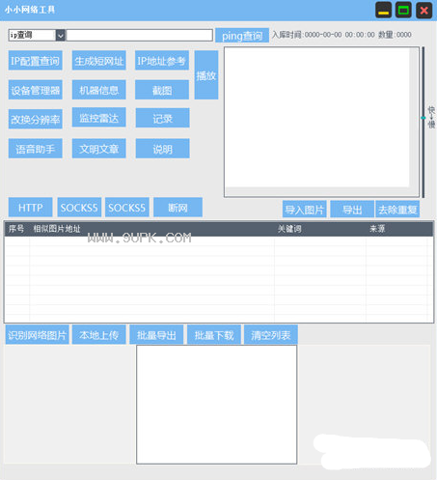Open IP配置查询
The image size is (437, 480).
pos(36,61)
